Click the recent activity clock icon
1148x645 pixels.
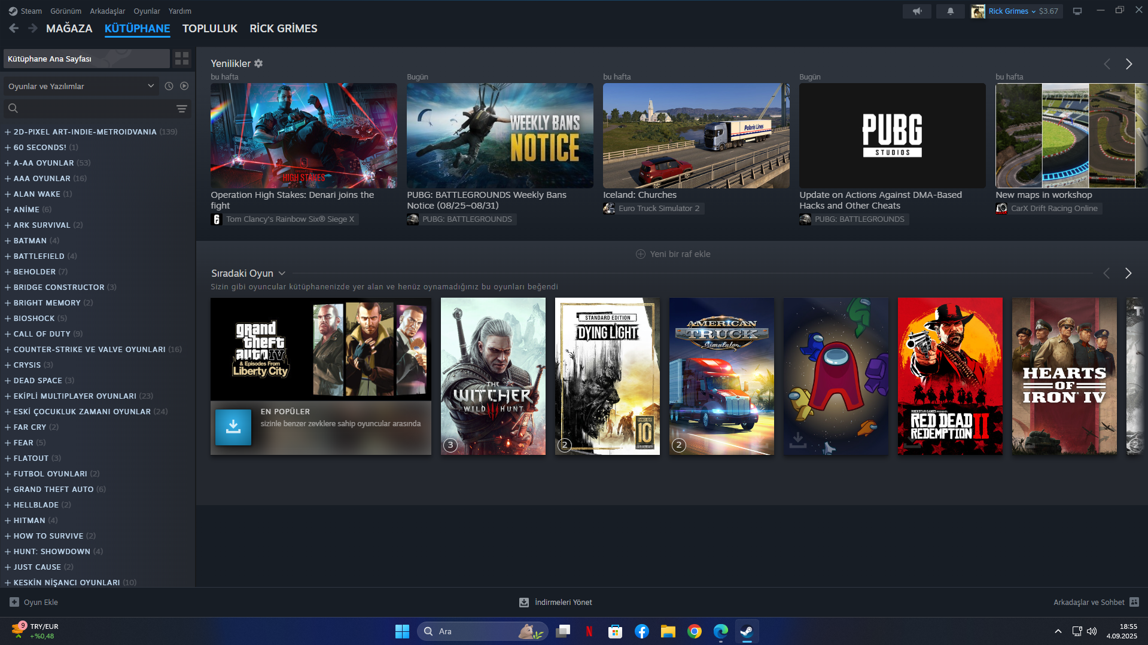169,86
